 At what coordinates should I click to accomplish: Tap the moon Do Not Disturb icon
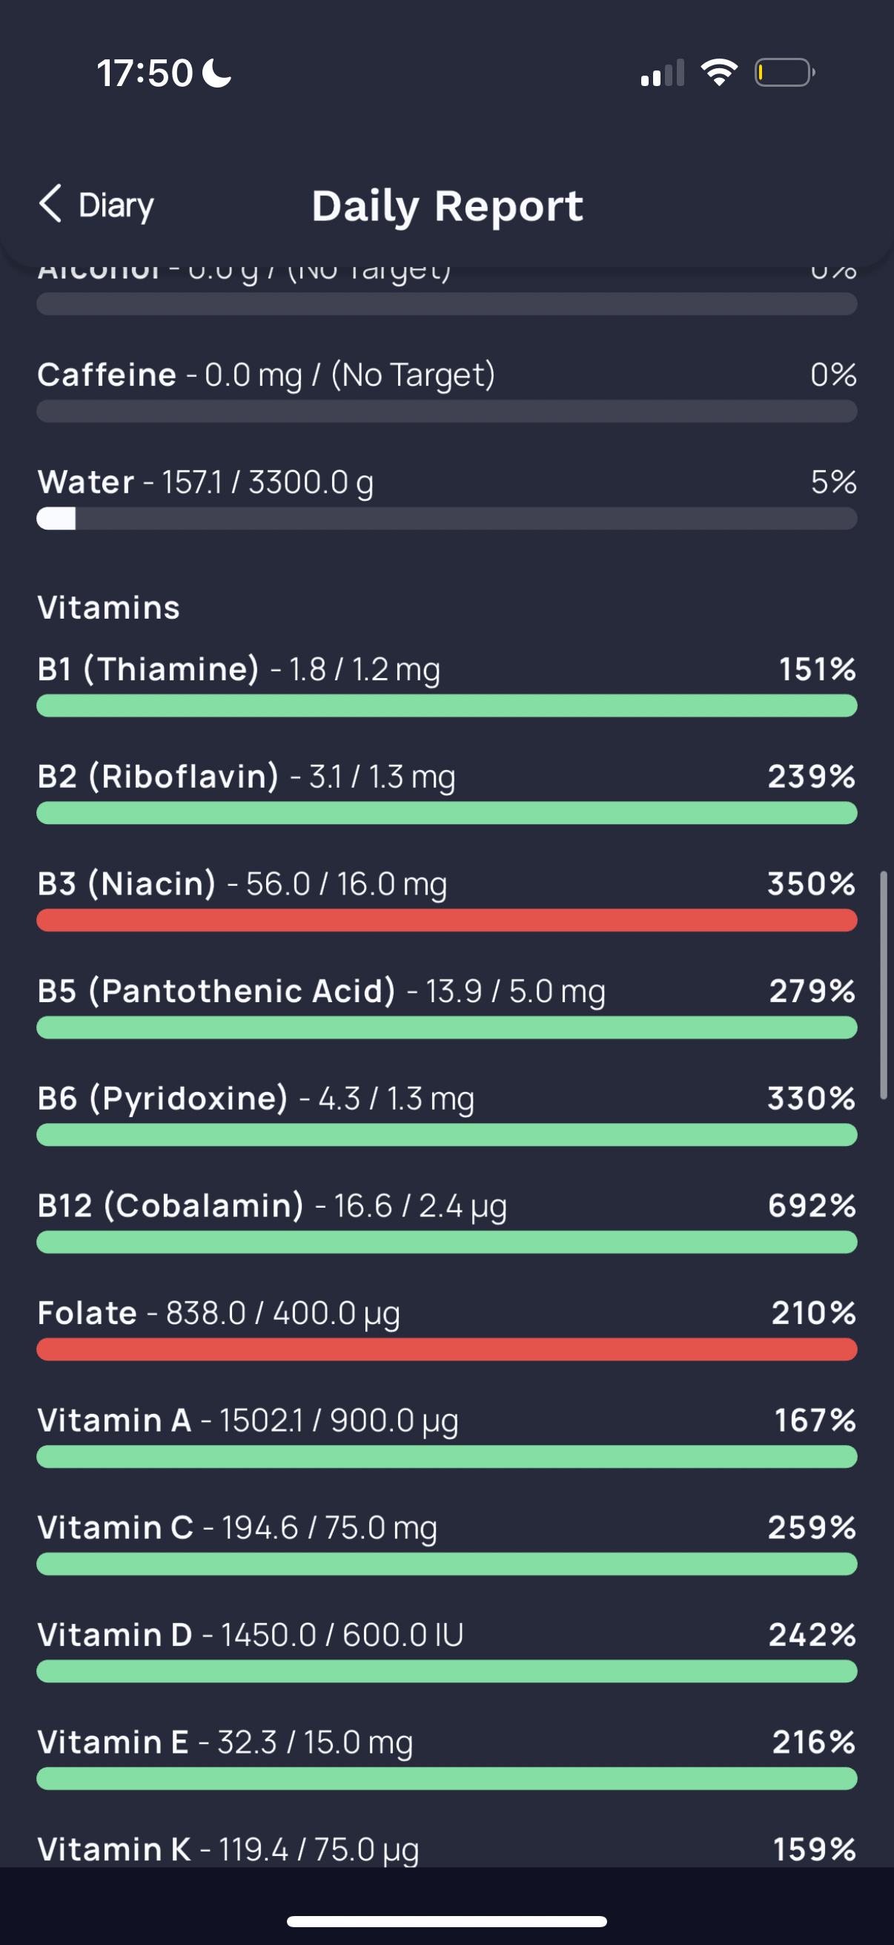point(218,73)
